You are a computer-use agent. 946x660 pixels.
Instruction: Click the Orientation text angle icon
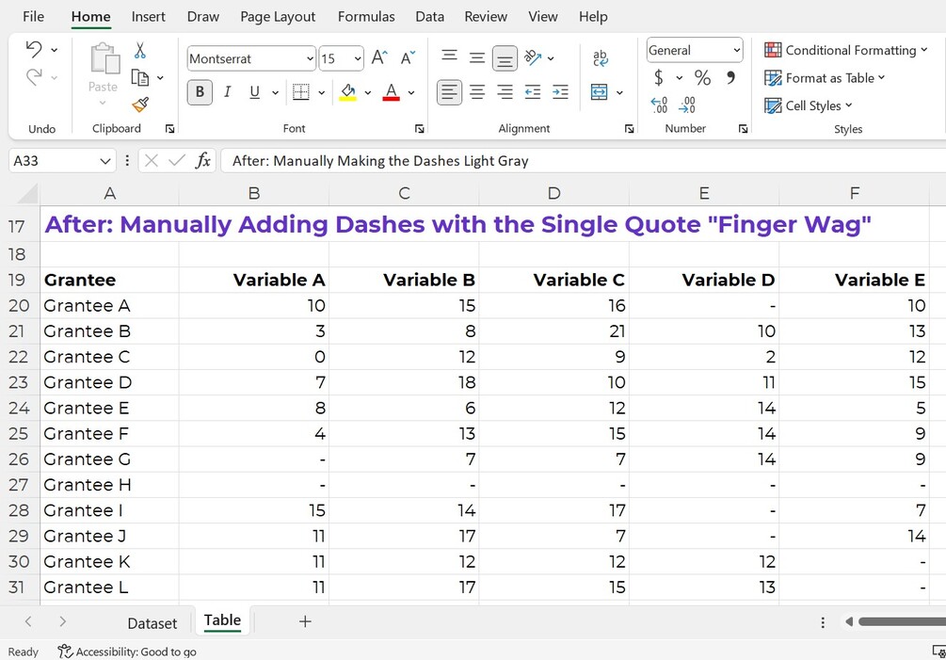coord(533,57)
